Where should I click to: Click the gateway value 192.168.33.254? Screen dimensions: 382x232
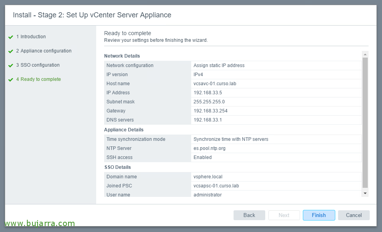(211, 111)
